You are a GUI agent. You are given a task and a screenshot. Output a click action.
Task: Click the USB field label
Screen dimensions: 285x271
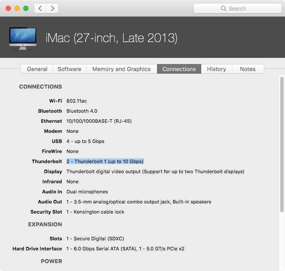[x=57, y=141]
